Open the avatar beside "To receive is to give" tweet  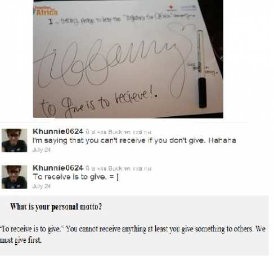click(14, 177)
